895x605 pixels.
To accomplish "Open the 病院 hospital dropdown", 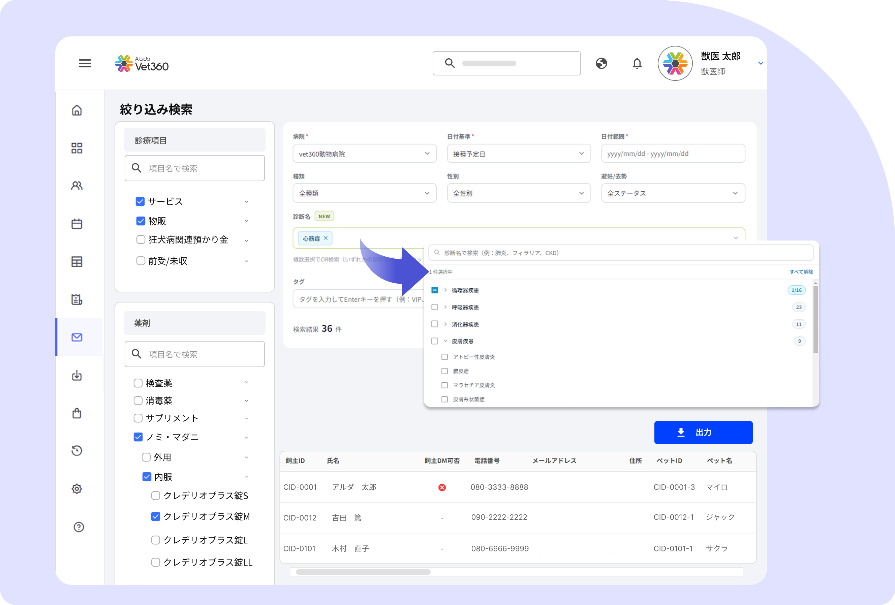I will pyautogui.click(x=364, y=154).
